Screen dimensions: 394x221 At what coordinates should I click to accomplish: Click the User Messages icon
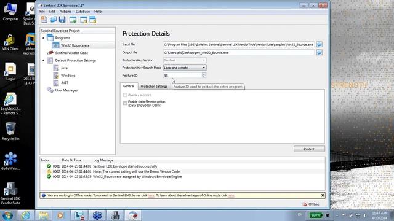(50, 90)
